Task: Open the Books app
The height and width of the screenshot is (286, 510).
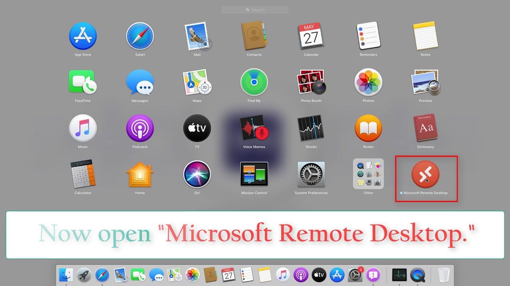Action: (x=368, y=128)
